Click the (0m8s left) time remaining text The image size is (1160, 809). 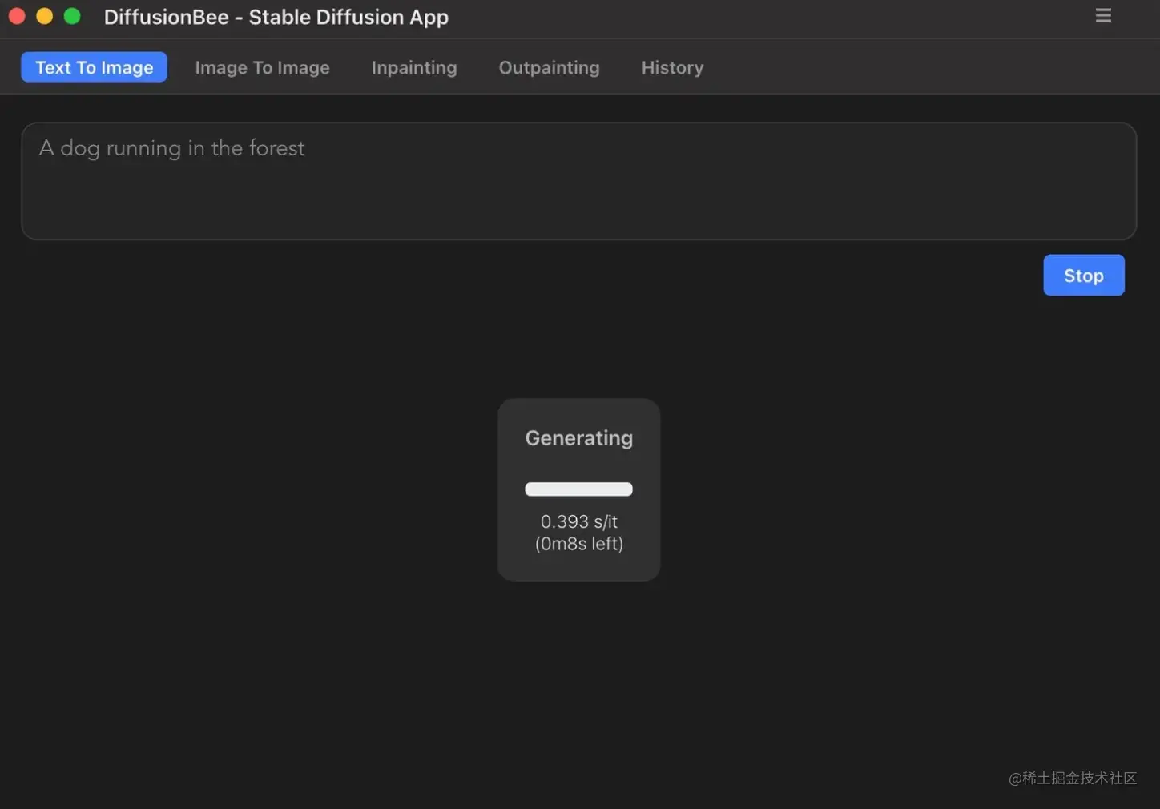pos(578,544)
